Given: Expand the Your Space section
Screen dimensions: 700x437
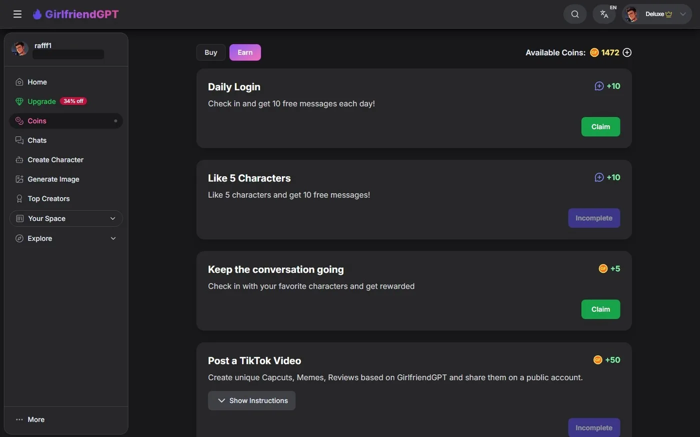Looking at the screenshot, I should click(x=66, y=218).
